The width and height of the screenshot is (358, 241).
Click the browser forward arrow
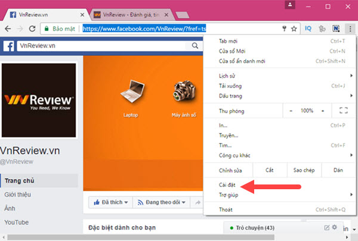coord(20,29)
